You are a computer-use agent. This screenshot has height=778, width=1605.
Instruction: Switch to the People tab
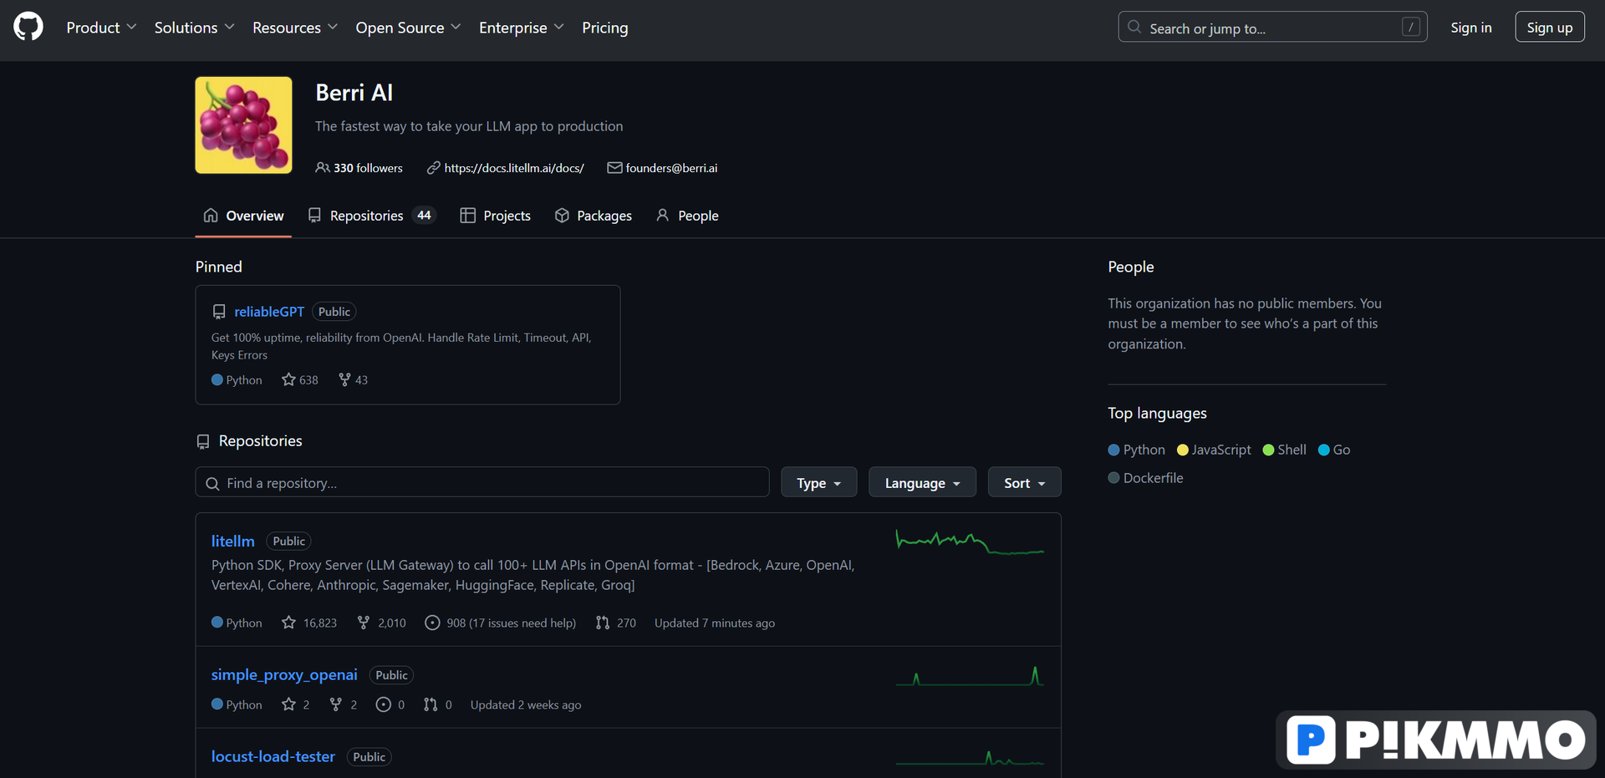687,216
